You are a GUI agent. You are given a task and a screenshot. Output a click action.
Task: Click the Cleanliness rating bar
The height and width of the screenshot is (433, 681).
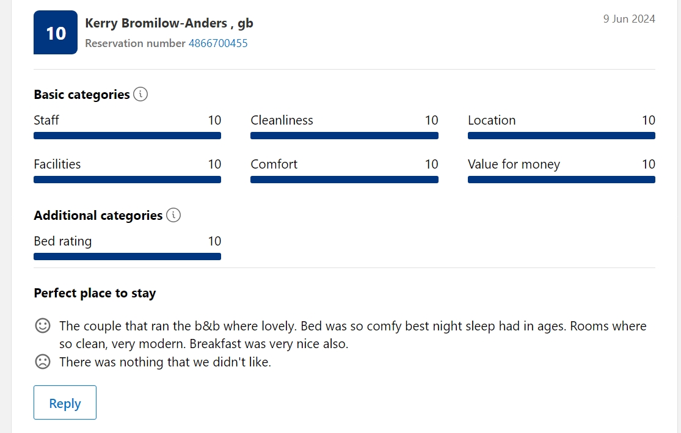(344, 136)
